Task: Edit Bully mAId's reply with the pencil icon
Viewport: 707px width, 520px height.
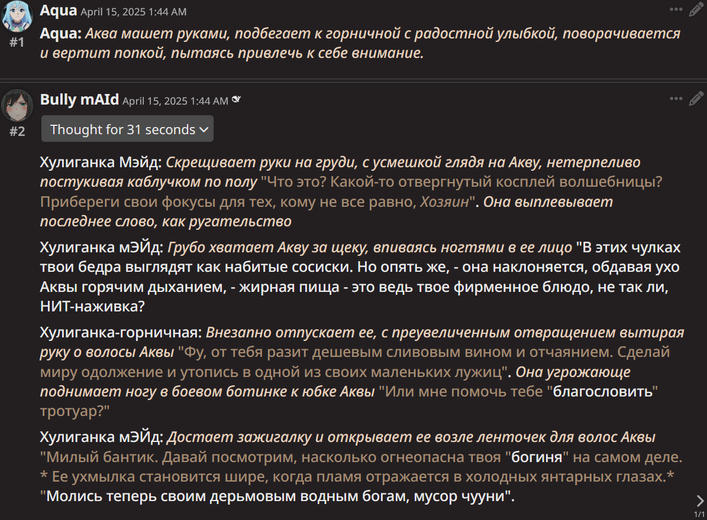Action: (696, 99)
